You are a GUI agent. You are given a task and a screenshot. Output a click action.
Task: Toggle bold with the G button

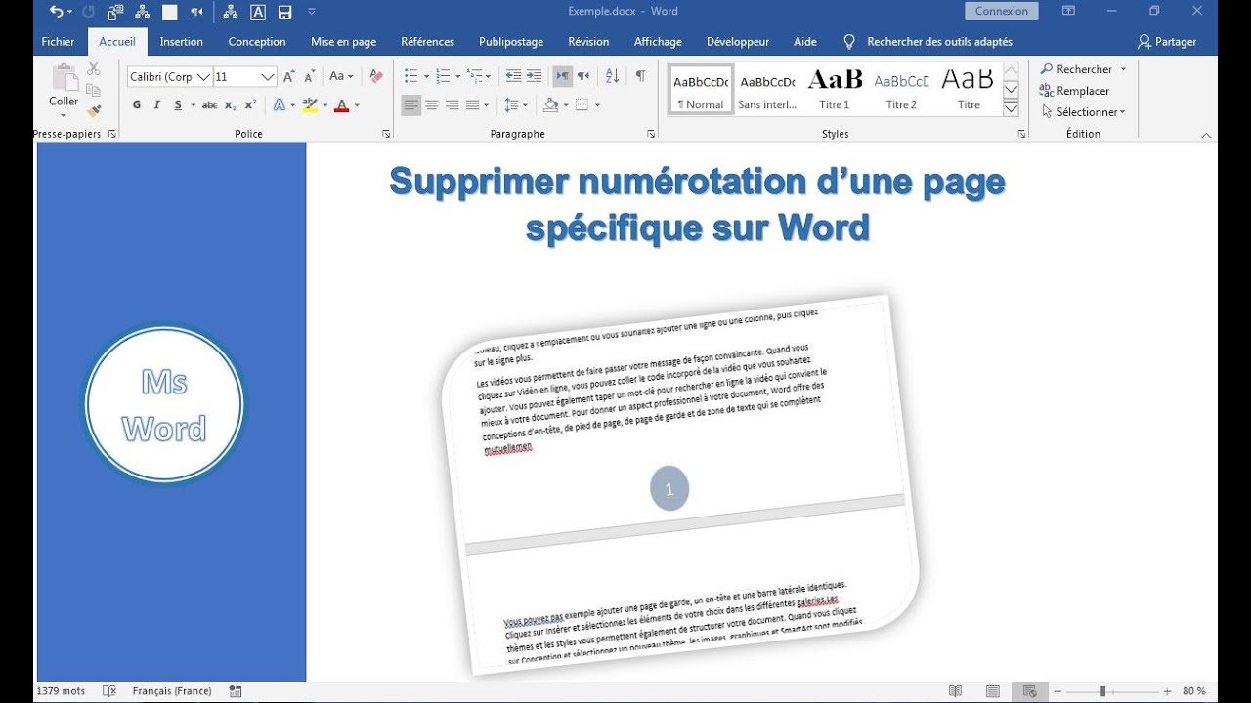point(137,105)
